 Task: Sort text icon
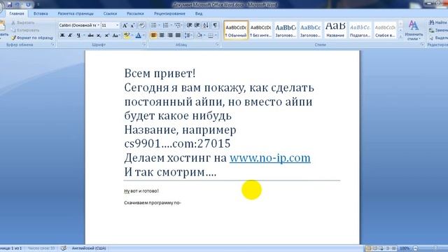pyautogui.click(x=206, y=25)
